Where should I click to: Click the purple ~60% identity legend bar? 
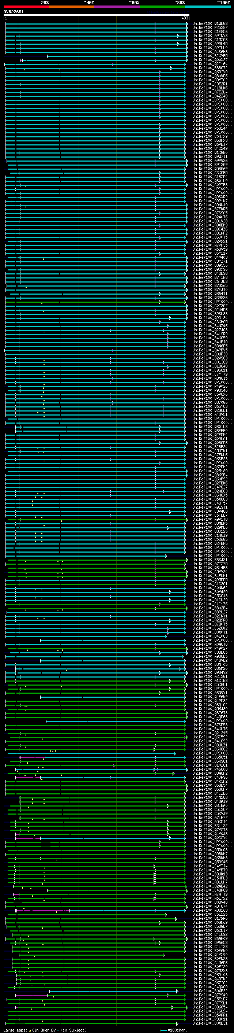pos(117,7)
